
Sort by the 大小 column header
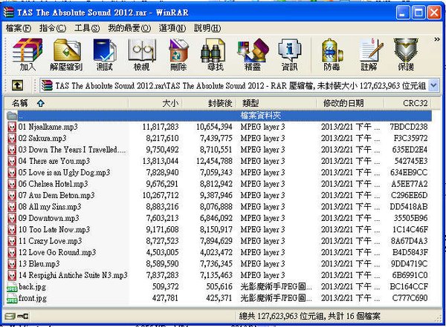[155, 103]
